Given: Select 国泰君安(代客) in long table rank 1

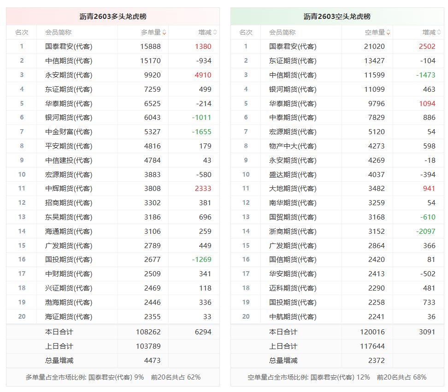Looking at the screenshot, I should point(69,47).
